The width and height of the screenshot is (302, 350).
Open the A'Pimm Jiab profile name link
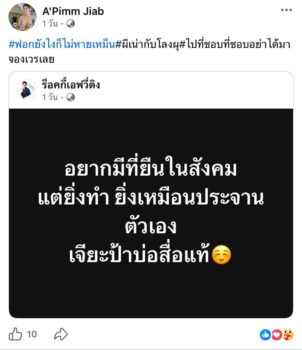(73, 11)
